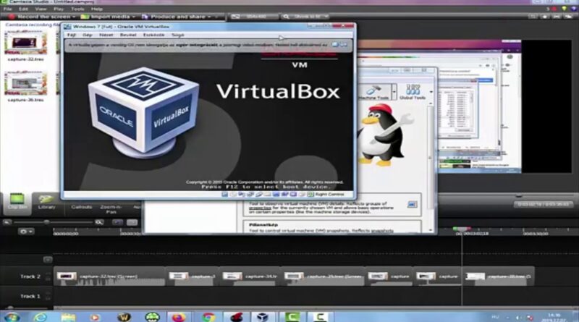
Task: Click the second icon on VM notification bar
Action: (x=344, y=45)
